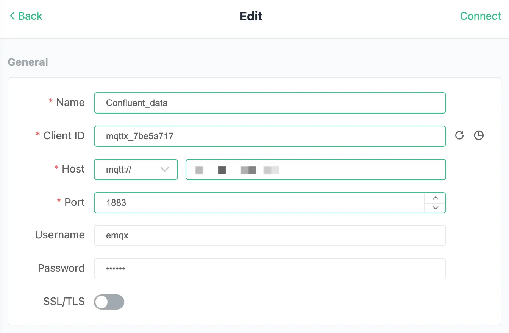Select the Edit title at the top

point(251,16)
